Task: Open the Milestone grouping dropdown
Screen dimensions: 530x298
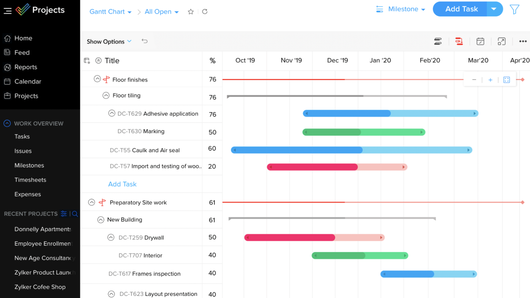Action: (x=401, y=9)
